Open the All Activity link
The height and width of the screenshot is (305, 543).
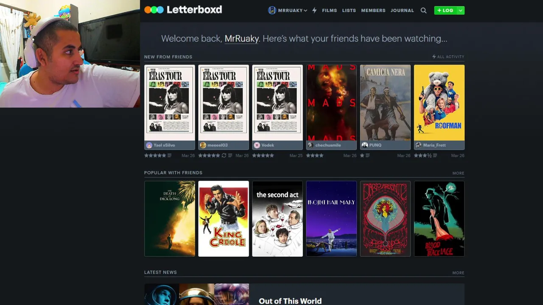coord(448,57)
